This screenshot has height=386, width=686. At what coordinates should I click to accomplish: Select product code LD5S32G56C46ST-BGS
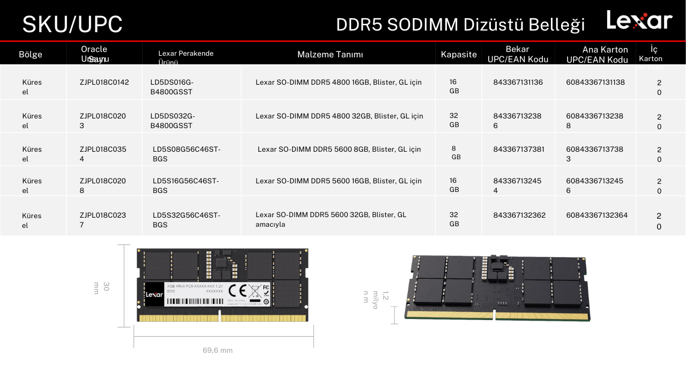click(x=187, y=220)
